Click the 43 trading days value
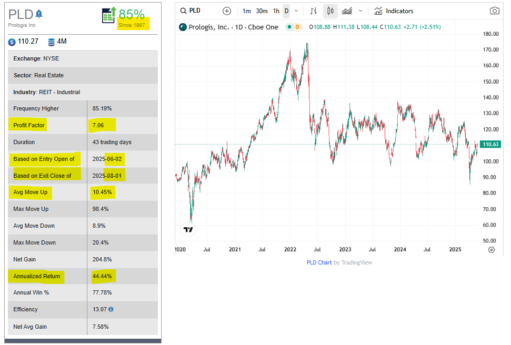The height and width of the screenshot is (345, 511). coord(112,143)
